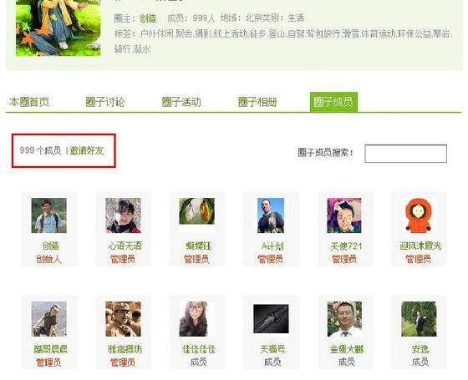Click 酷哥晨晨's avatar photo

coord(49,319)
